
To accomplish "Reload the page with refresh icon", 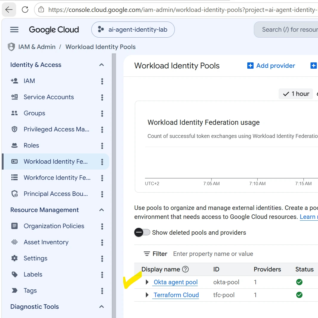I will [25, 10].
